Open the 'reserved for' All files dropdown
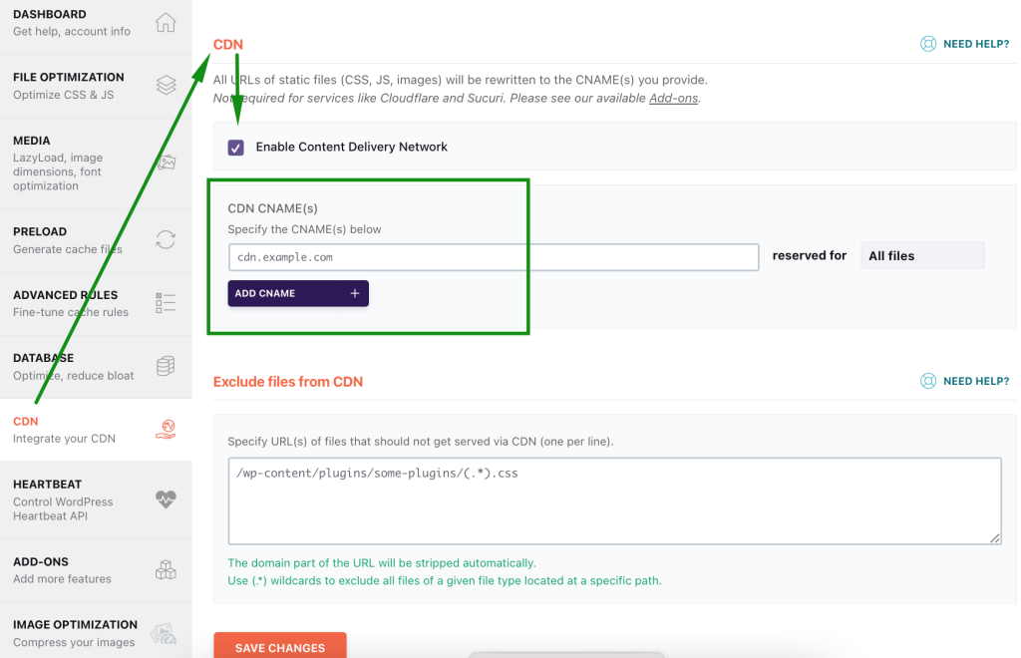1021x658 pixels. 921,256
